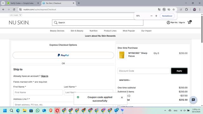Open Product Lines menu
Screen dimensions: 203x114
coord(110,31)
